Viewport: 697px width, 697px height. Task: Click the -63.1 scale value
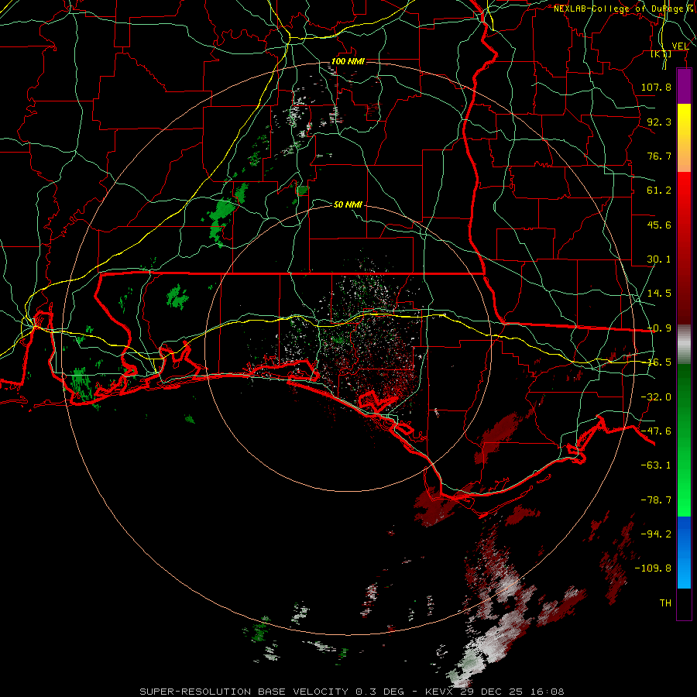656,465
